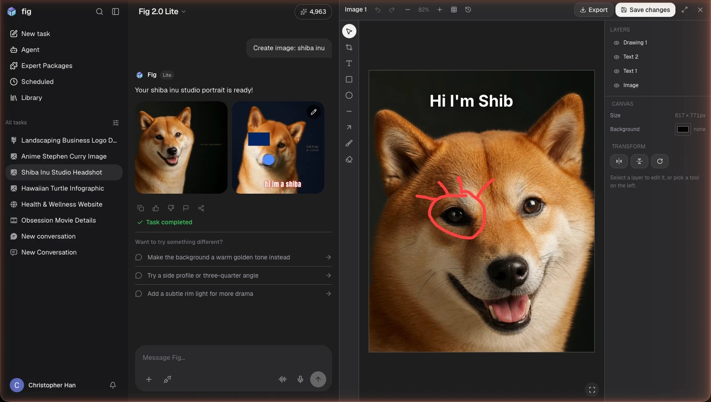
Task: Add attachment with plus button
Action: 149,379
